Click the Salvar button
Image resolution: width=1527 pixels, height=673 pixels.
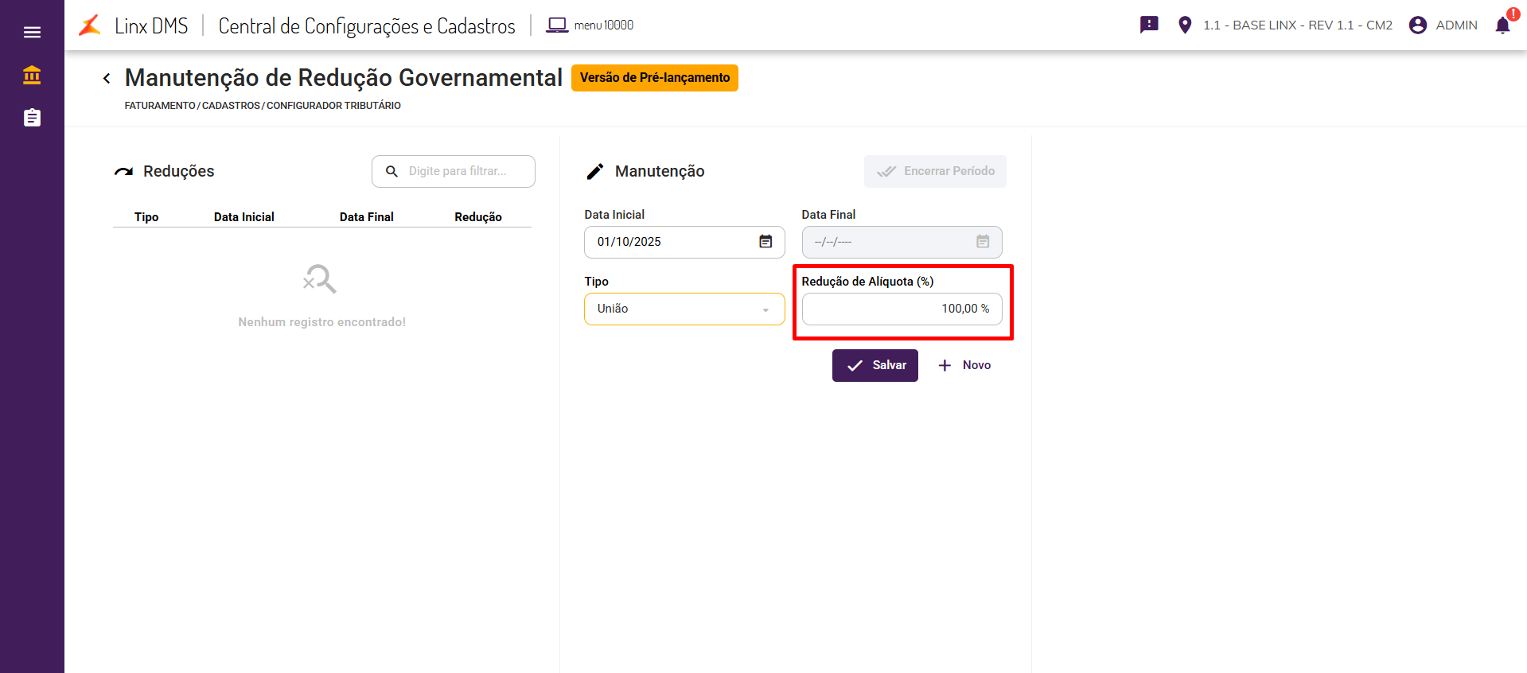pyautogui.click(x=875, y=365)
